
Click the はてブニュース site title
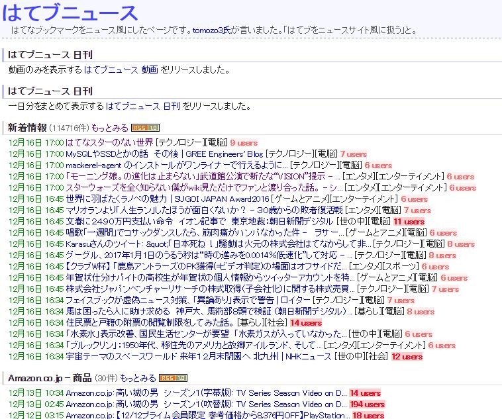tap(70, 13)
